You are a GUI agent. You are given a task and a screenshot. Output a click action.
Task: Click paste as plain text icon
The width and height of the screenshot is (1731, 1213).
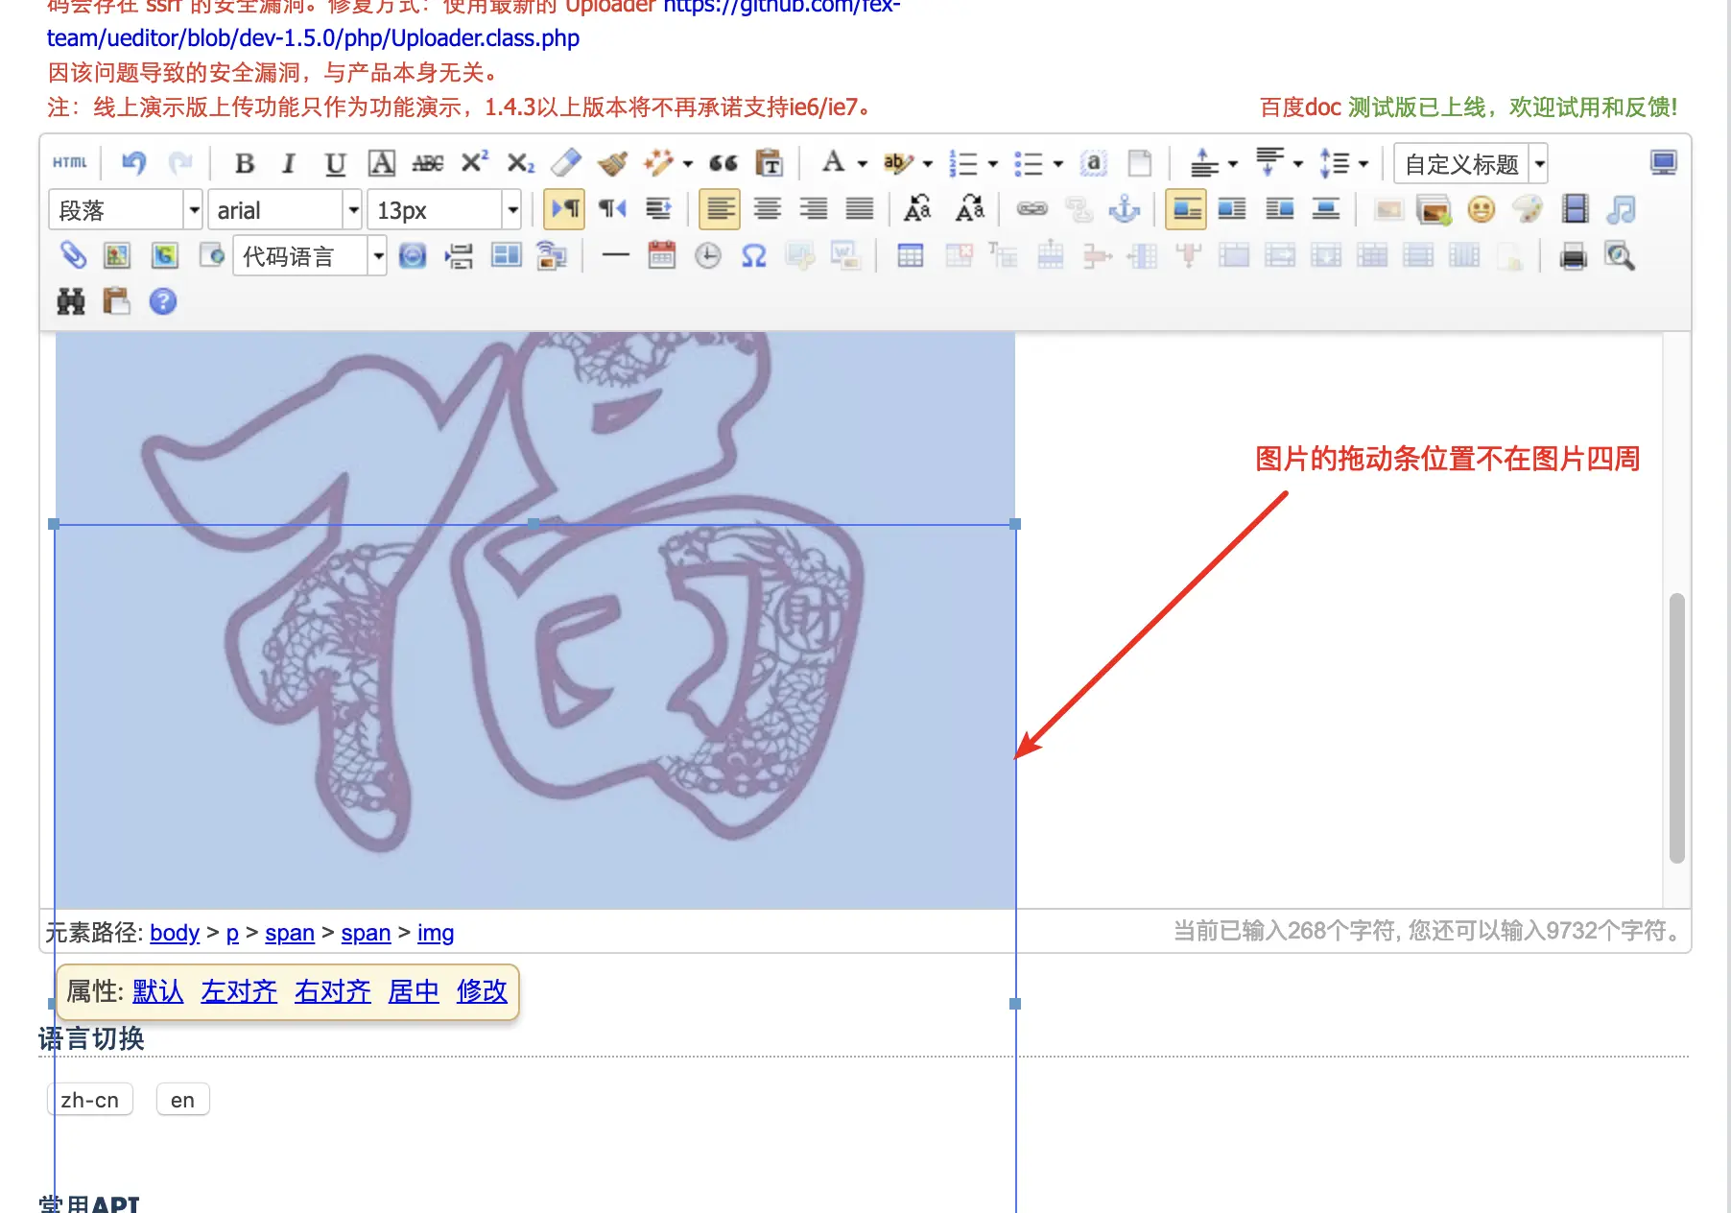point(769,163)
